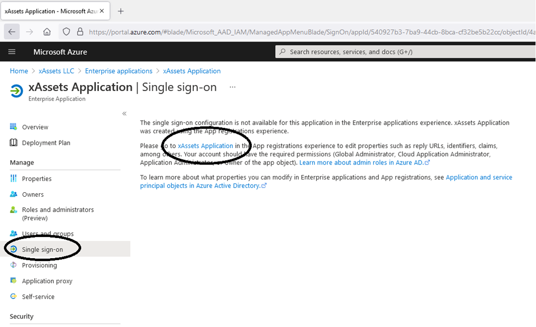Click the Application proxy icon
This screenshot has height=327, width=536.
click(x=14, y=281)
